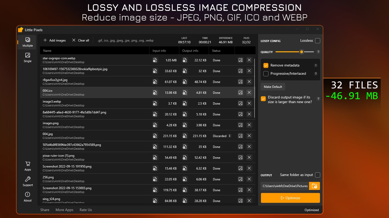Start compression with Optimize button
The width and height of the screenshot is (389, 218).
(x=290, y=198)
